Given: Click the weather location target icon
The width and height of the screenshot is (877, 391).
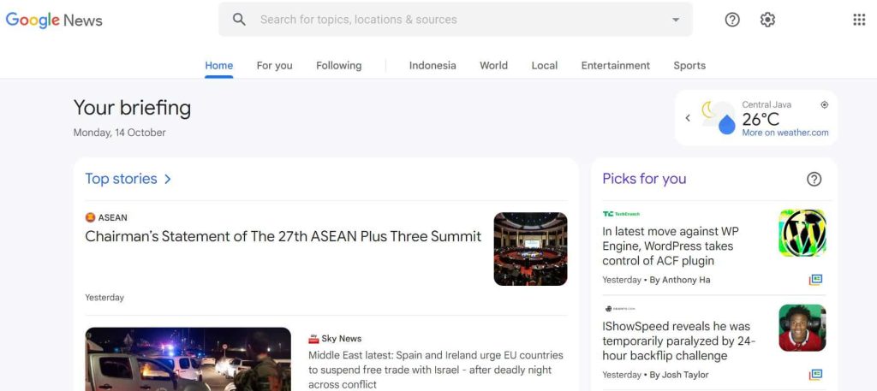Looking at the screenshot, I should (x=824, y=104).
